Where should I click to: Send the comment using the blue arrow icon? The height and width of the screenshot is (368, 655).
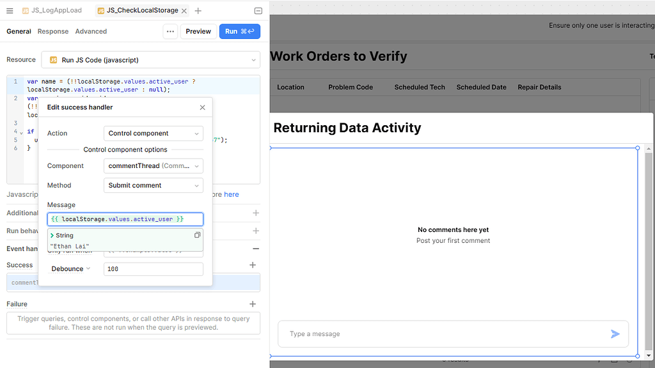(x=615, y=333)
